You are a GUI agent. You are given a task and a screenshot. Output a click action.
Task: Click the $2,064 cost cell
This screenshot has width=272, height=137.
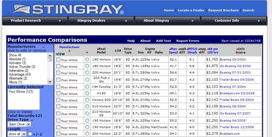click(212, 72)
